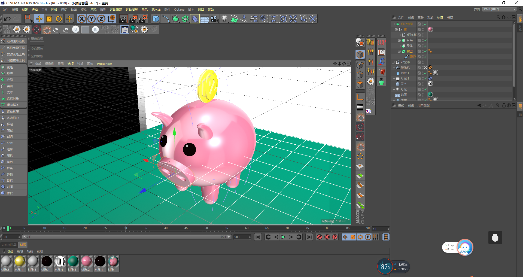
Task: Open the 界面 layout dropdown
Action: [500, 9]
